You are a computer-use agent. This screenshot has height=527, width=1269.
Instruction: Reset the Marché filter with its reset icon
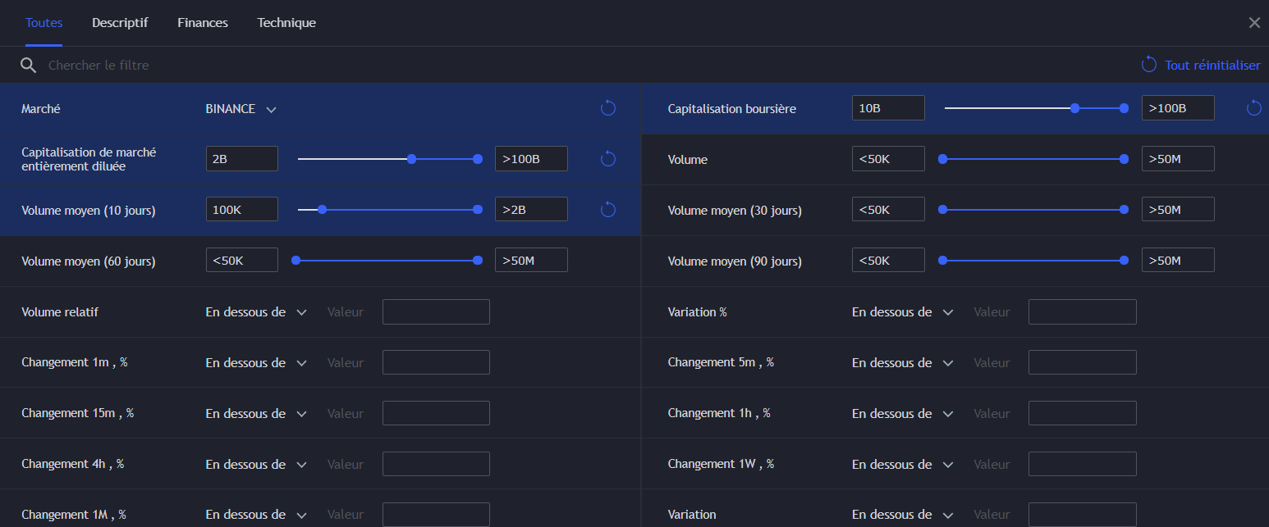[608, 108]
